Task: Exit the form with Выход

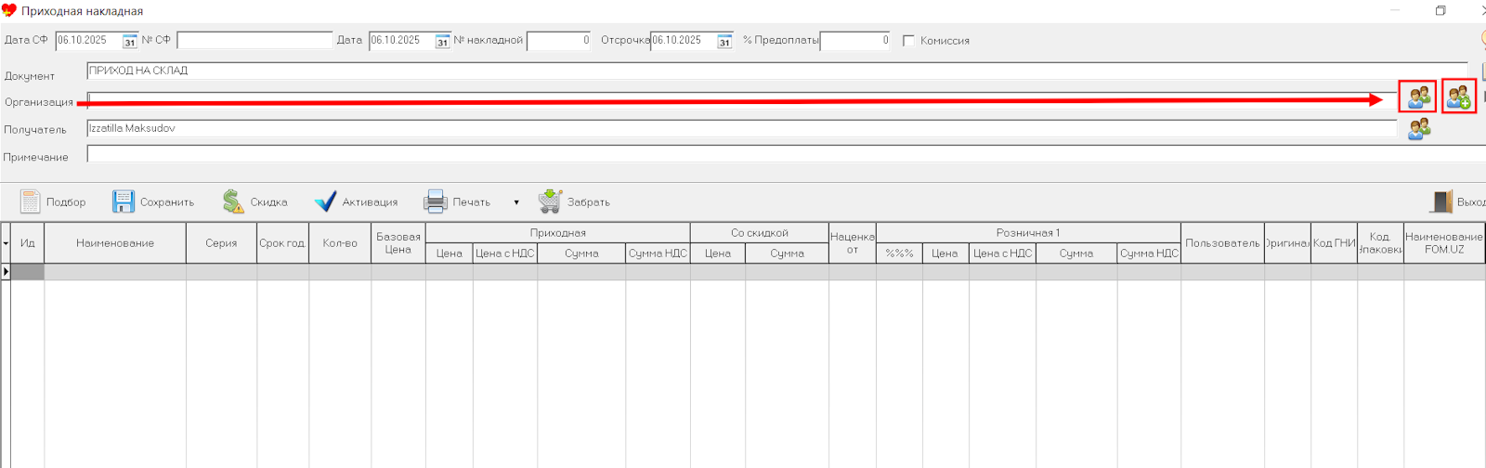Action: (1457, 201)
